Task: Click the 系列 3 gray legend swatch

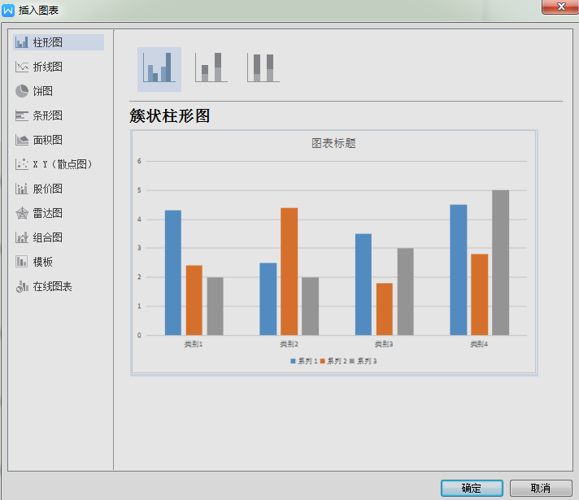Action: [352, 361]
